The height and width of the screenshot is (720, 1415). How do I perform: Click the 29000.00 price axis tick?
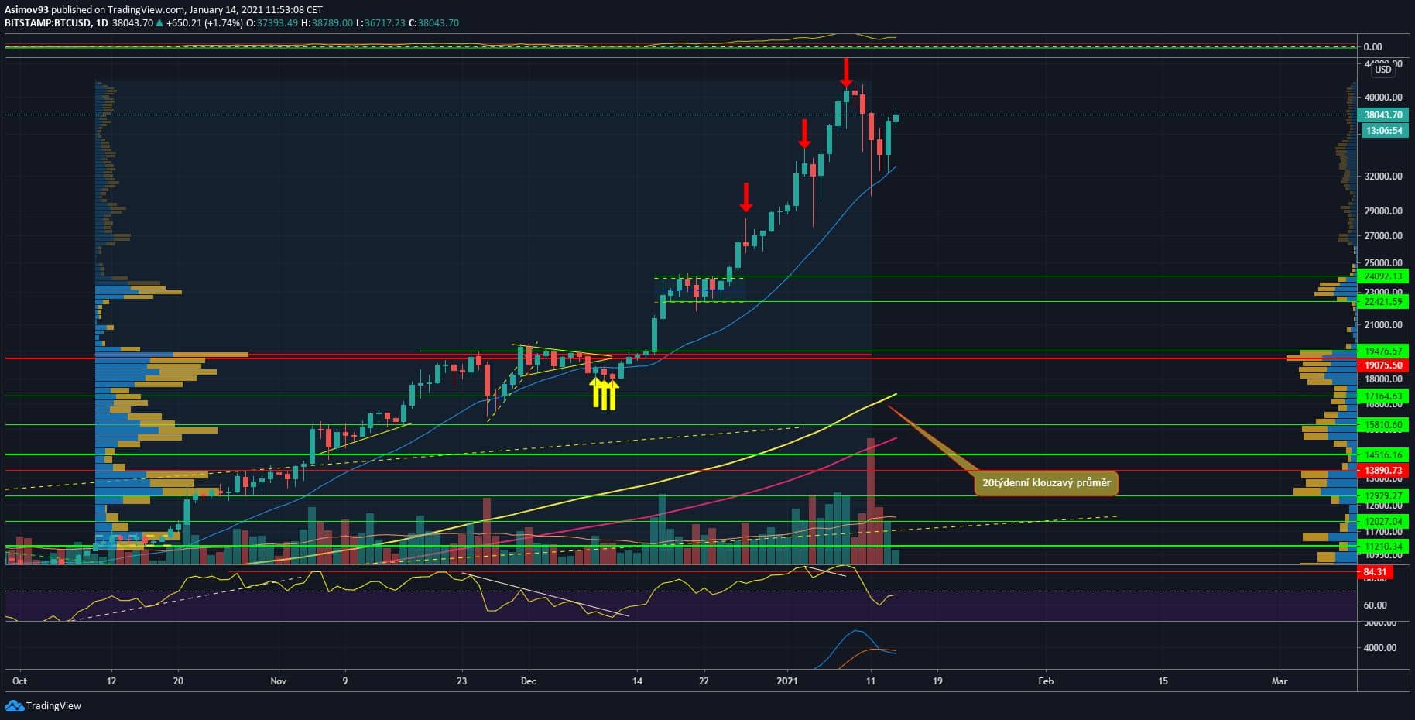[x=1383, y=211]
